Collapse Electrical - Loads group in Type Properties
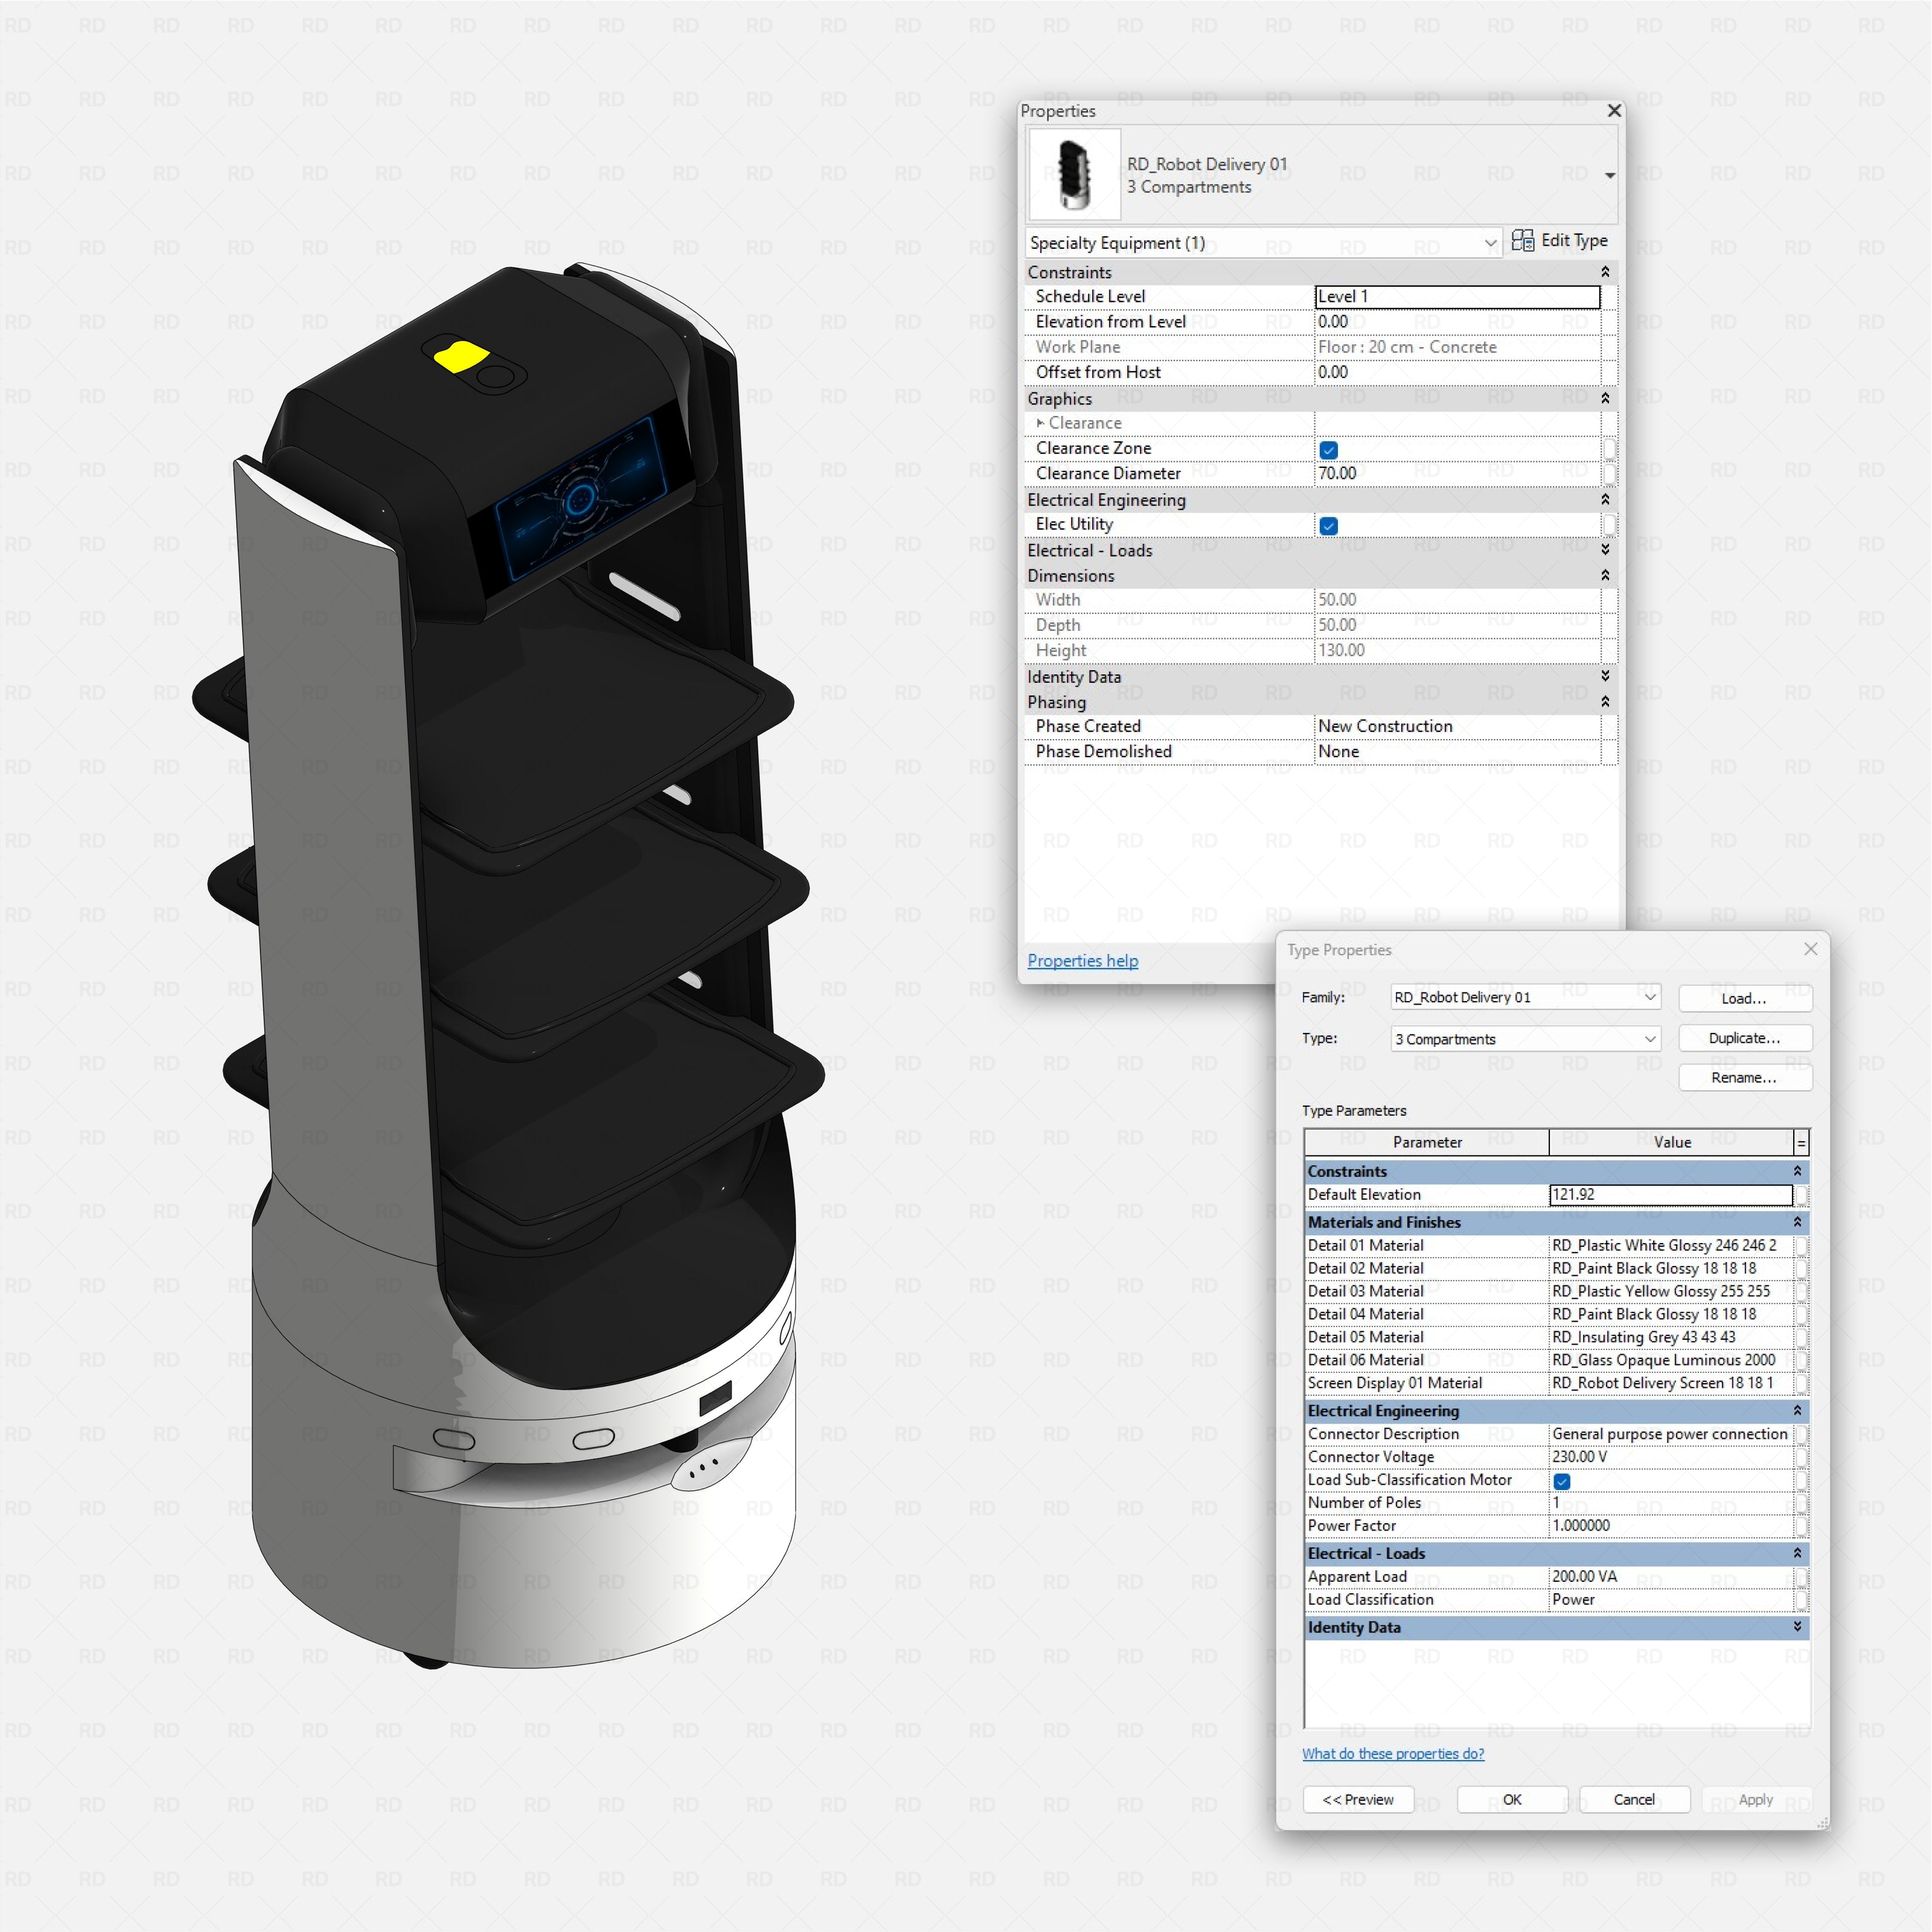This screenshot has width=1932, height=1932. [x=1797, y=1554]
